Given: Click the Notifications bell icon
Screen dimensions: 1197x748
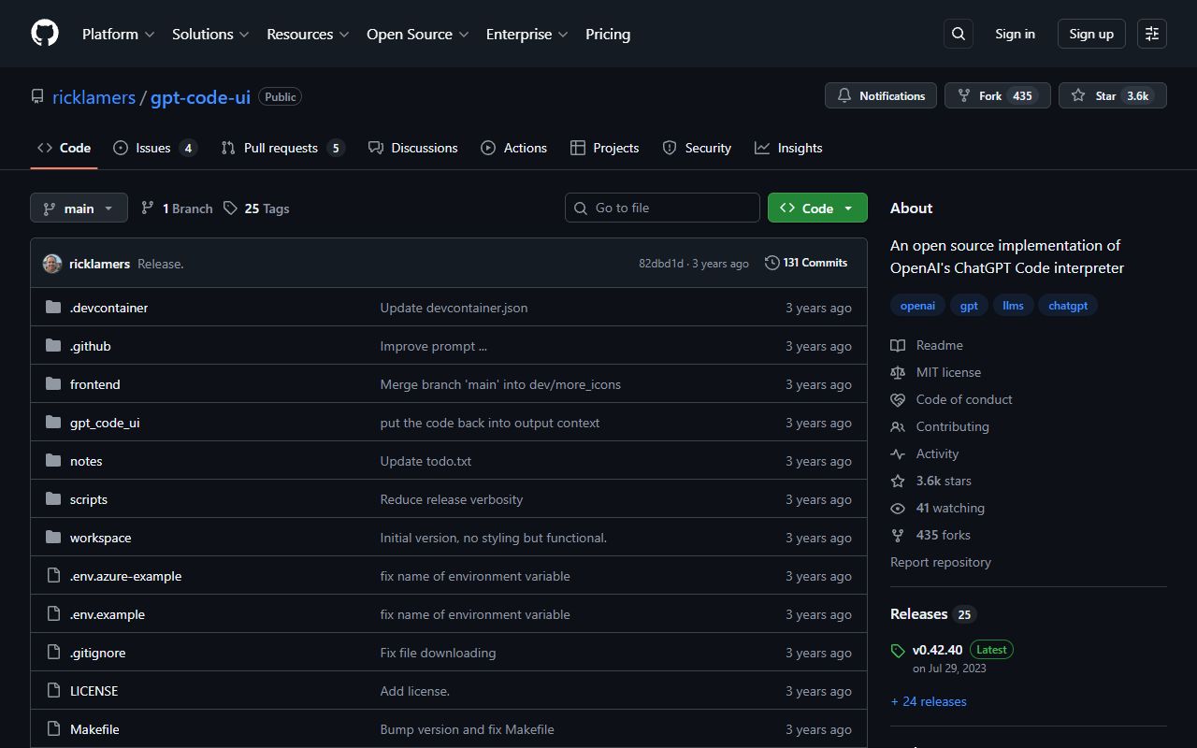Looking at the screenshot, I should tap(844, 94).
